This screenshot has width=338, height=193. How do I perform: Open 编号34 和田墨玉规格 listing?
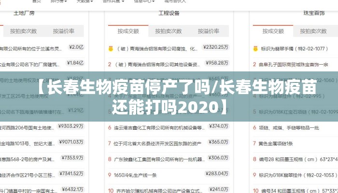tap(299, 191)
